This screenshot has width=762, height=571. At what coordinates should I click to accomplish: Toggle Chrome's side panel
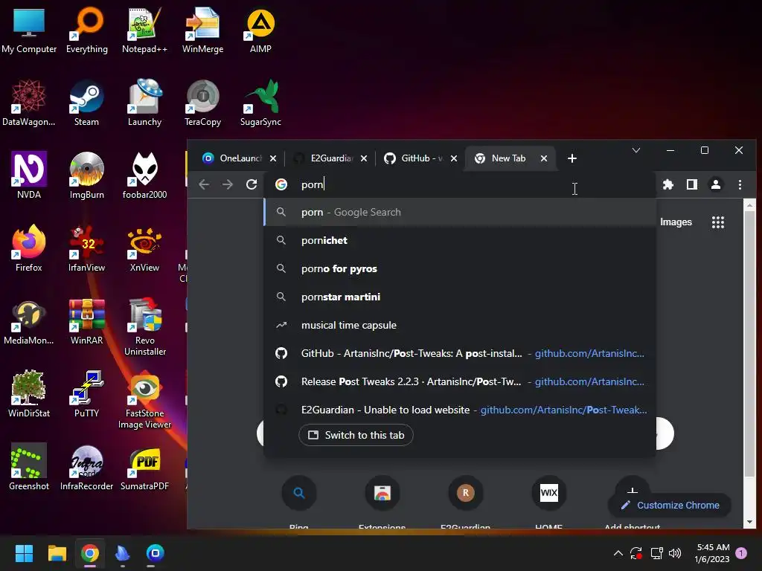coord(692,184)
